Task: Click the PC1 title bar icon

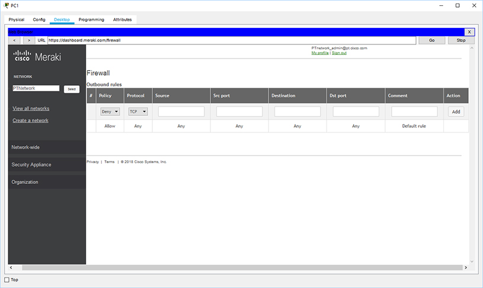Action: (x=6, y=5)
